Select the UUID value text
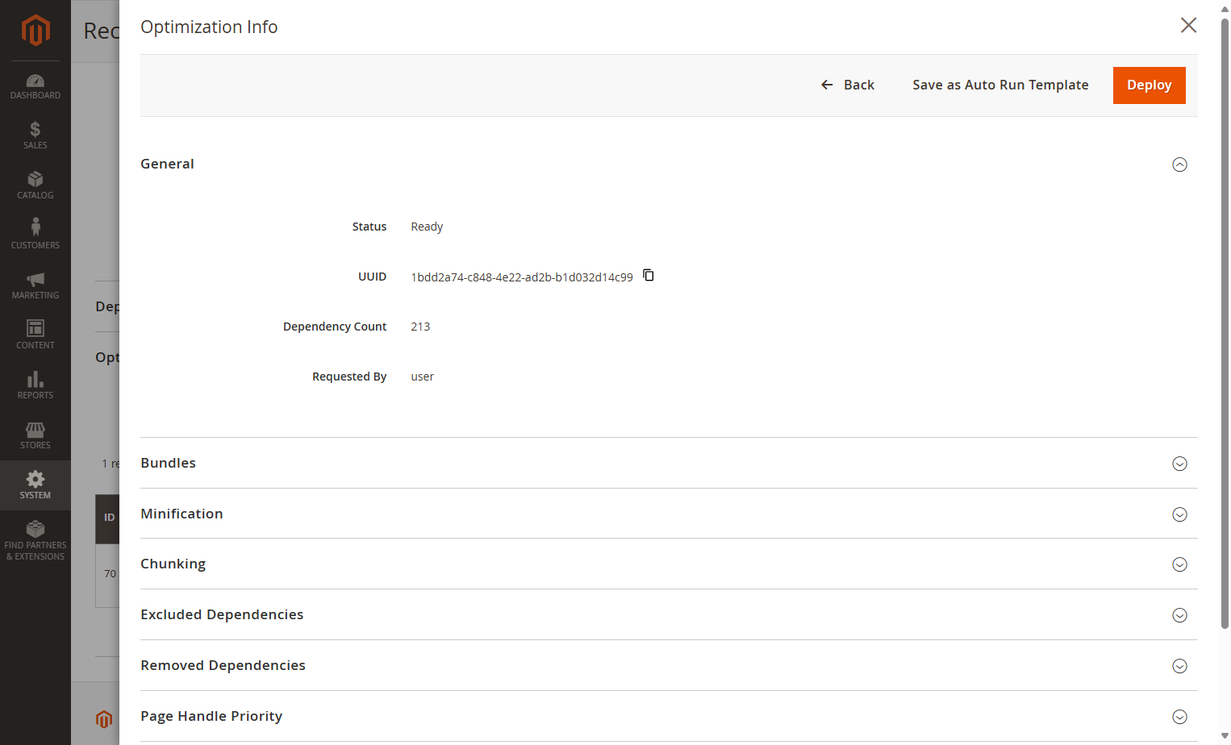Image resolution: width=1231 pixels, height=745 pixels. click(522, 277)
